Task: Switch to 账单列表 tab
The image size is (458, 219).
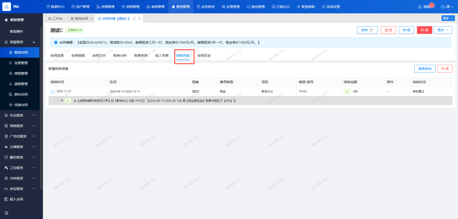Action: [141, 56]
